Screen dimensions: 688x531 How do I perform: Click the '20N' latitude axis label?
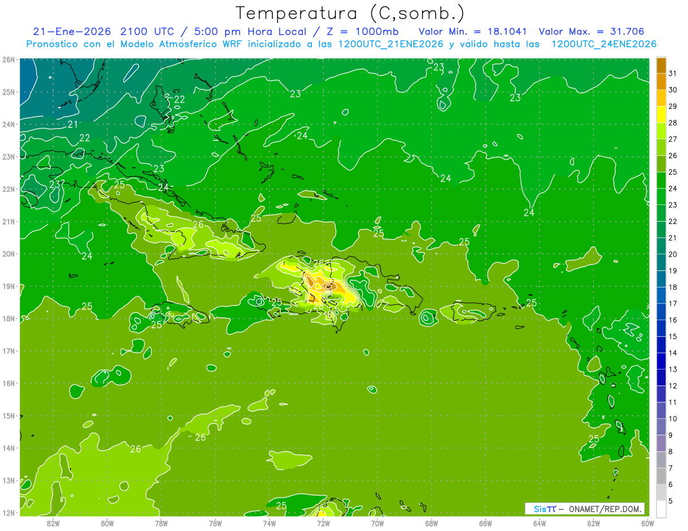(x=9, y=254)
